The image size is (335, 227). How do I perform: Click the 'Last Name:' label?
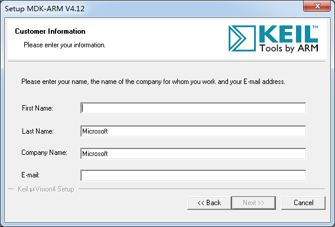(38, 131)
